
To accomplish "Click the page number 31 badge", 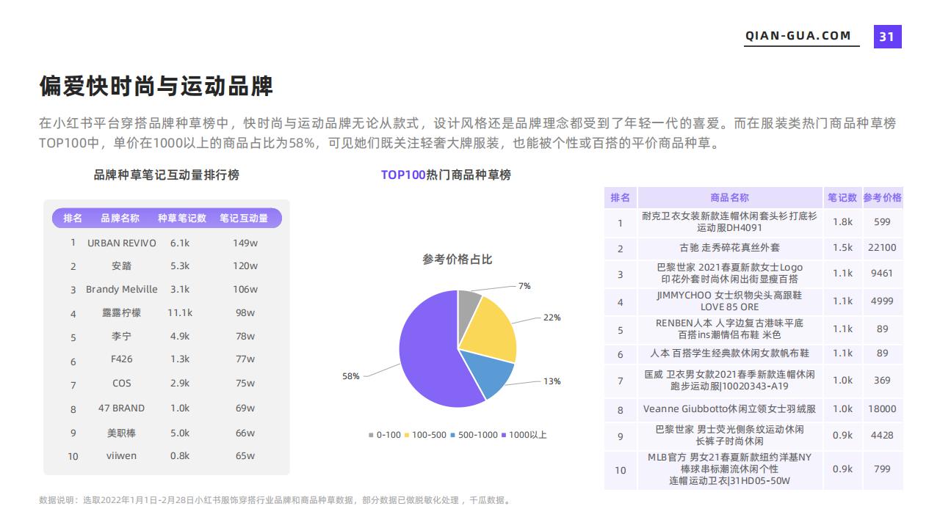I will coord(887,37).
